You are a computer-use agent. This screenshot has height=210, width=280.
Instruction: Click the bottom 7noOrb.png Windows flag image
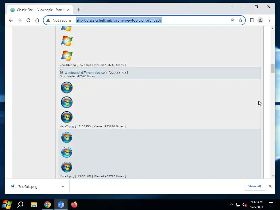pyautogui.click(x=67, y=56)
